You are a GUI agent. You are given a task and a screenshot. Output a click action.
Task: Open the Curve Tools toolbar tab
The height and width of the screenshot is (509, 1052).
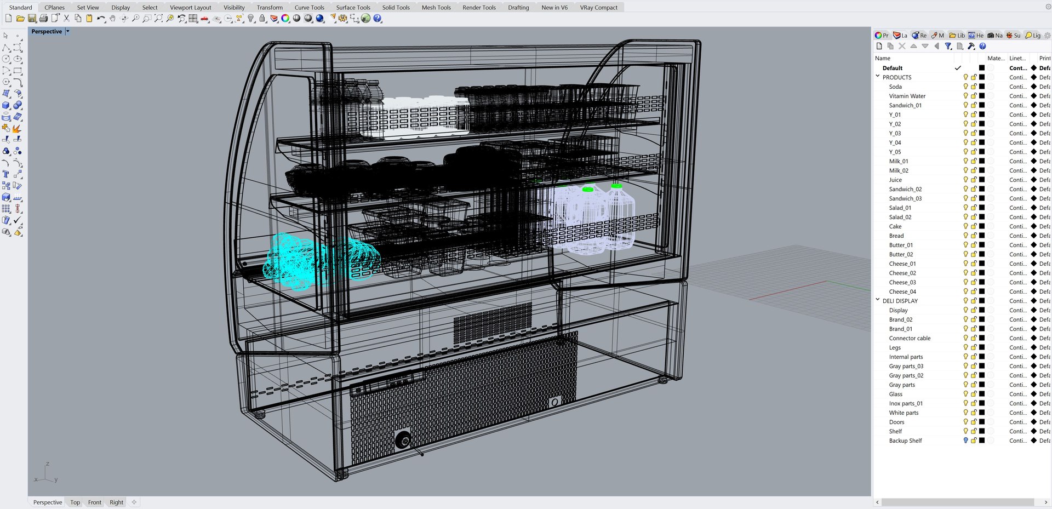click(x=309, y=8)
